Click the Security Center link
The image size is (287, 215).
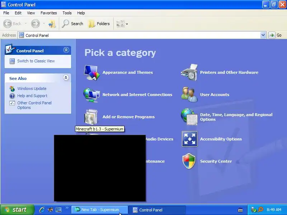coord(216,161)
